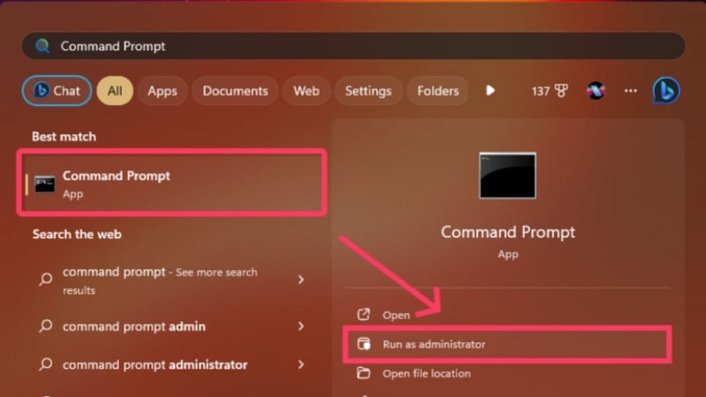Select the 'command prompt admin' web suggestion

[x=172, y=326]
